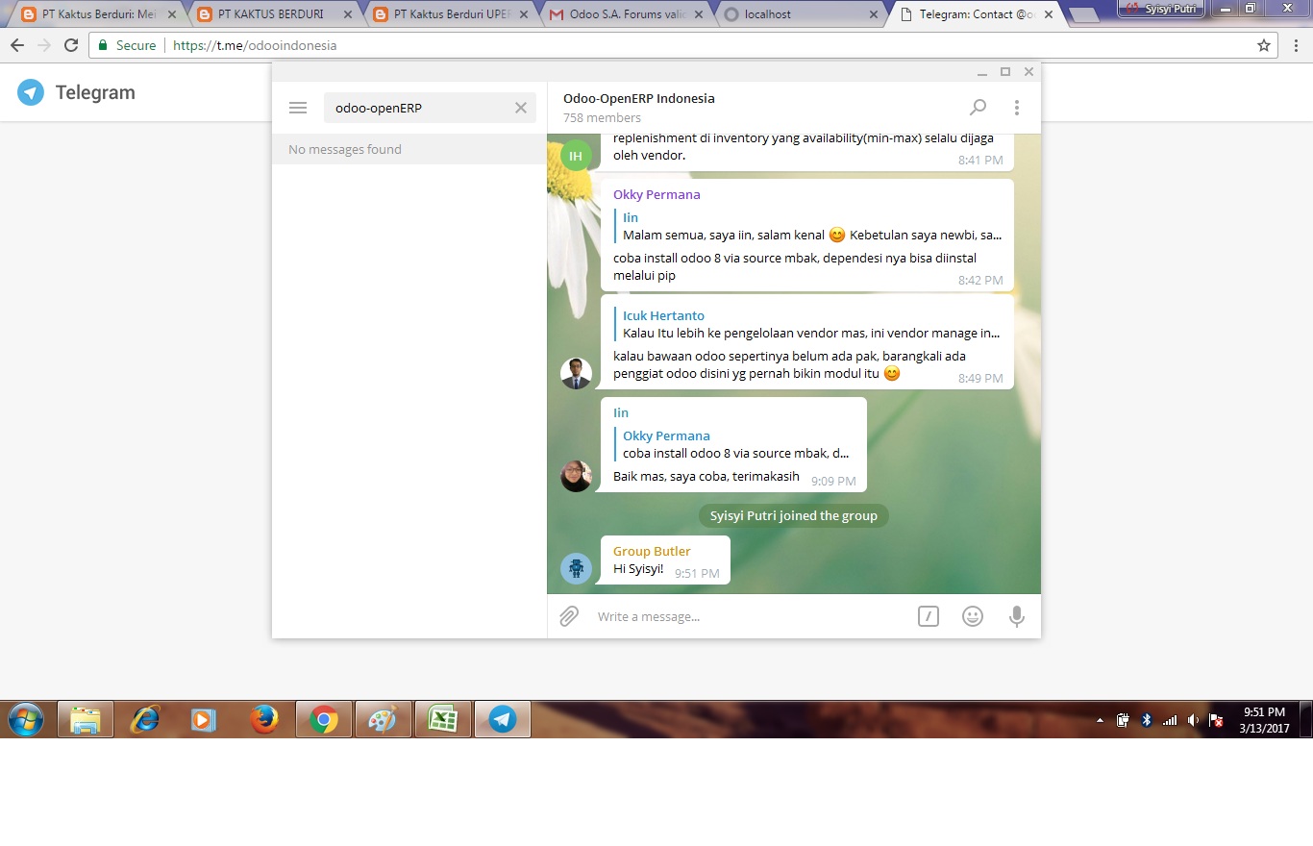Image resolution: width=1313 pixels, height=846 pixels.
Task: Switch to the PT Kaktus Berduri UPE tab
Action: pos(446,14)
